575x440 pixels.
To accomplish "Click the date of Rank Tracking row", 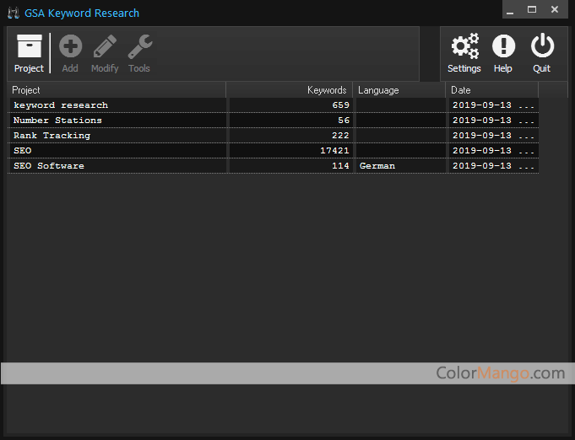I will [493, 136].
